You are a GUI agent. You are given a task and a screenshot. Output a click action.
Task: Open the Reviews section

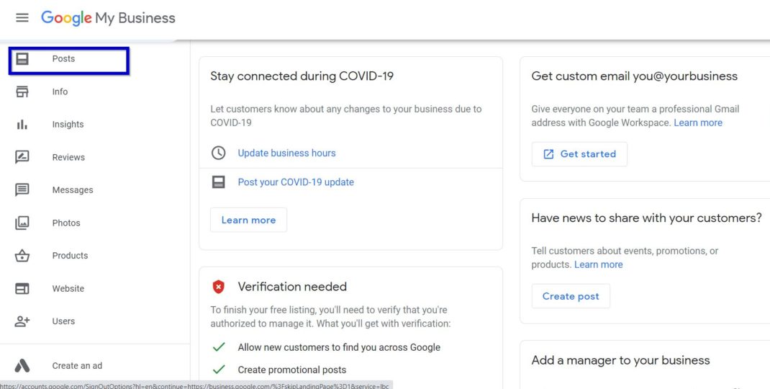[x=68, y=157]
